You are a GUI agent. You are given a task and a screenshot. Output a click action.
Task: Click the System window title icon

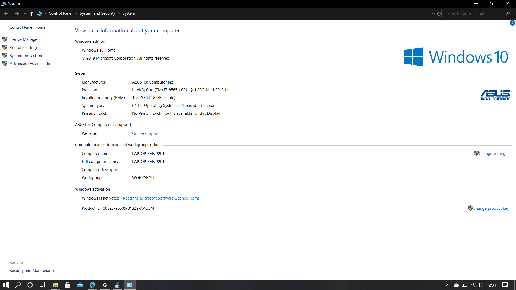pyautogui.click(x=3, y=4)
